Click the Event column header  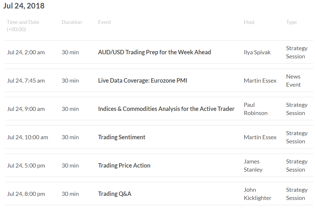pos(105,22)
